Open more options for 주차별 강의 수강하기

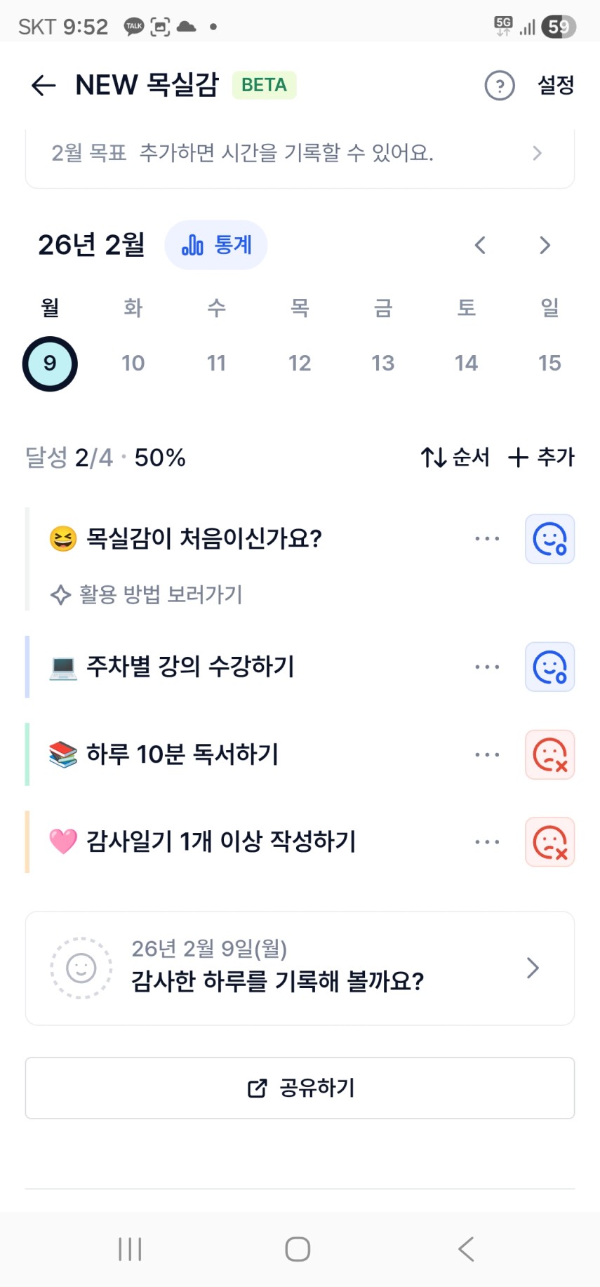point(487,667)
